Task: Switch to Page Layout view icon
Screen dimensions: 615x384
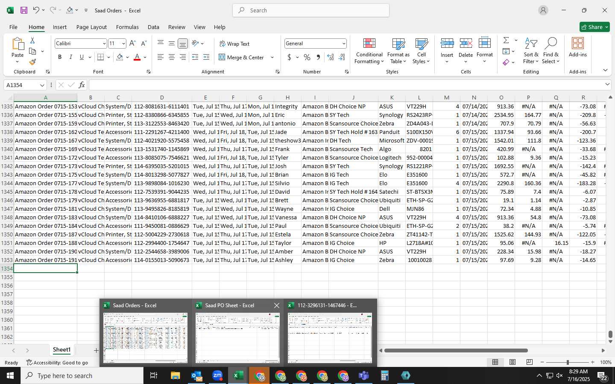Action: click(x=512, y=362)
